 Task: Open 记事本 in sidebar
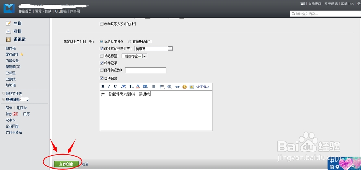[10, 120]
